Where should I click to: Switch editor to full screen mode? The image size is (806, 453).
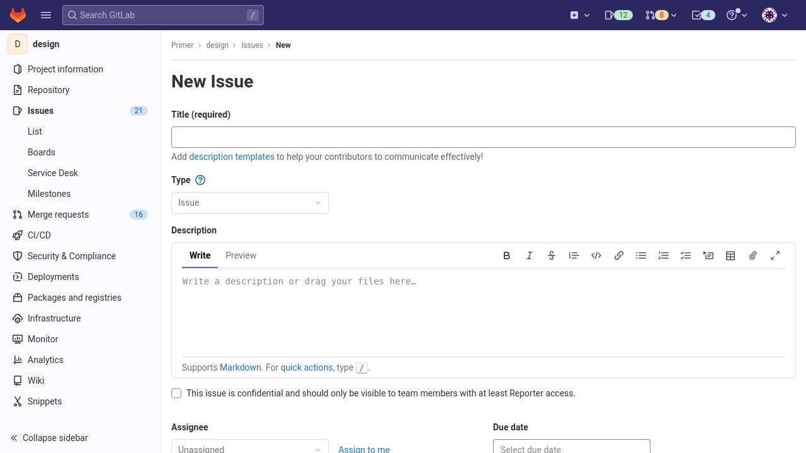[775, 255]
